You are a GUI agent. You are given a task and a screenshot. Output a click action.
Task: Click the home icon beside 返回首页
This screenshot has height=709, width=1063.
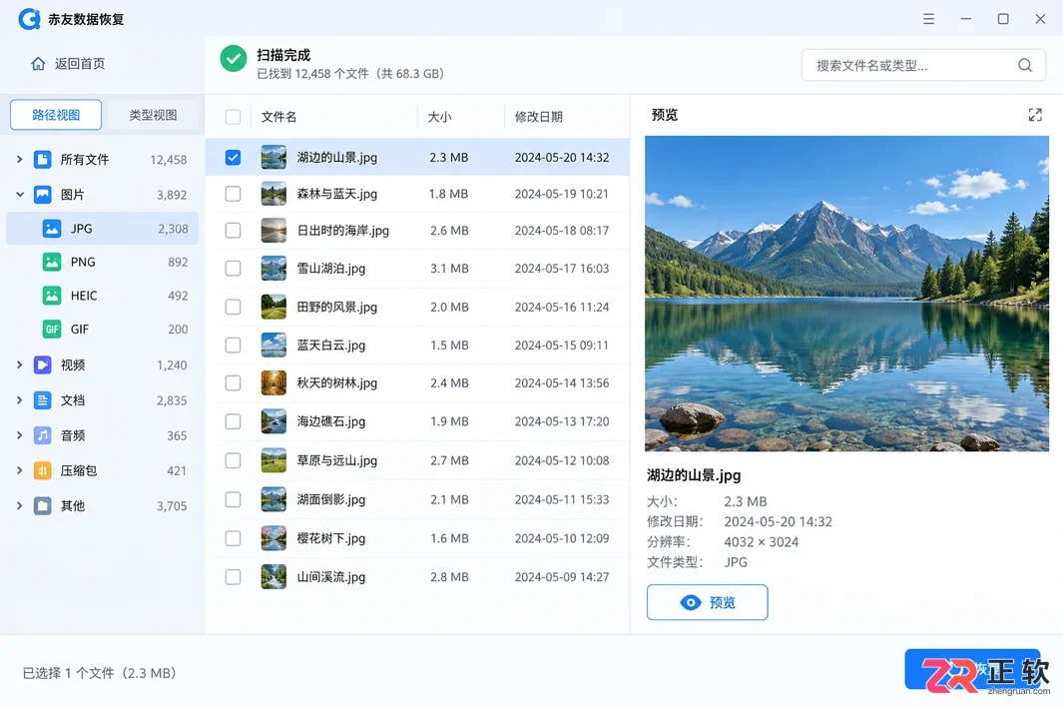[38, 64]
